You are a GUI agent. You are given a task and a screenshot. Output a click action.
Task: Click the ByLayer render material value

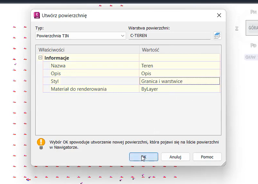180,89
